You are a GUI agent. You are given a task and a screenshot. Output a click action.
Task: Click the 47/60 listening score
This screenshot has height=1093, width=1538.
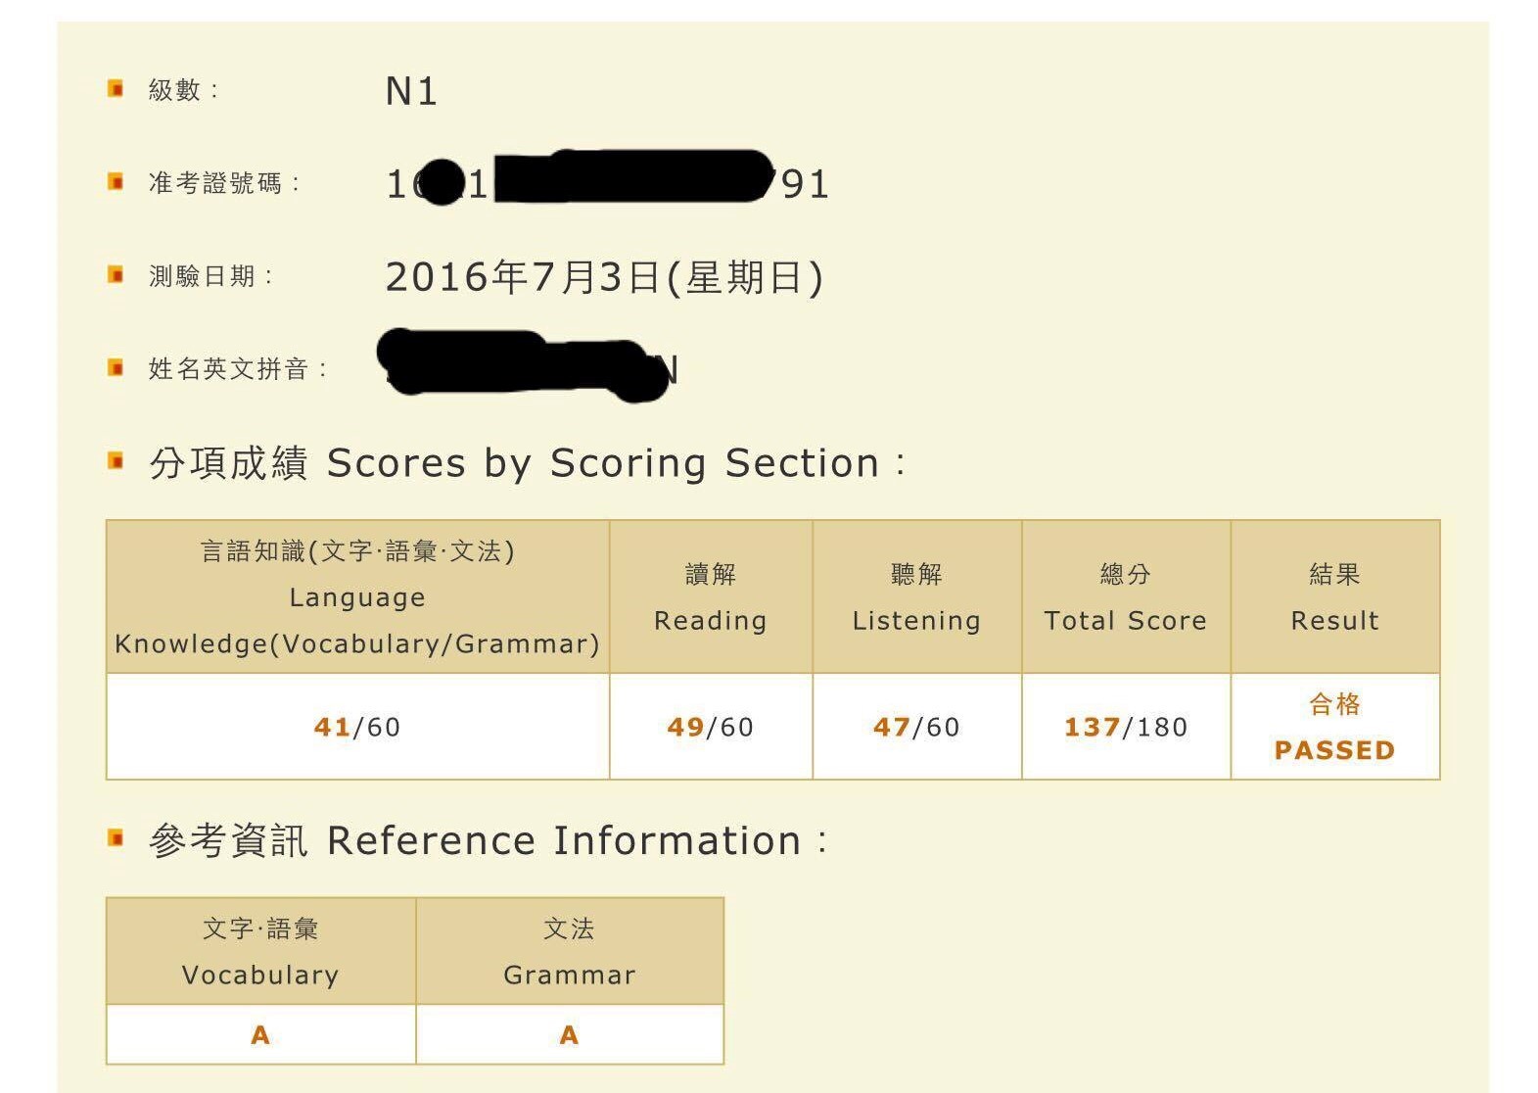pyautogui.click(x=916, y=727)
